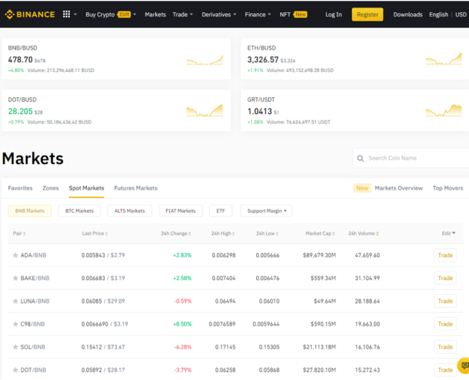Select the ALTS Markets filter

(x=129, y=210)
